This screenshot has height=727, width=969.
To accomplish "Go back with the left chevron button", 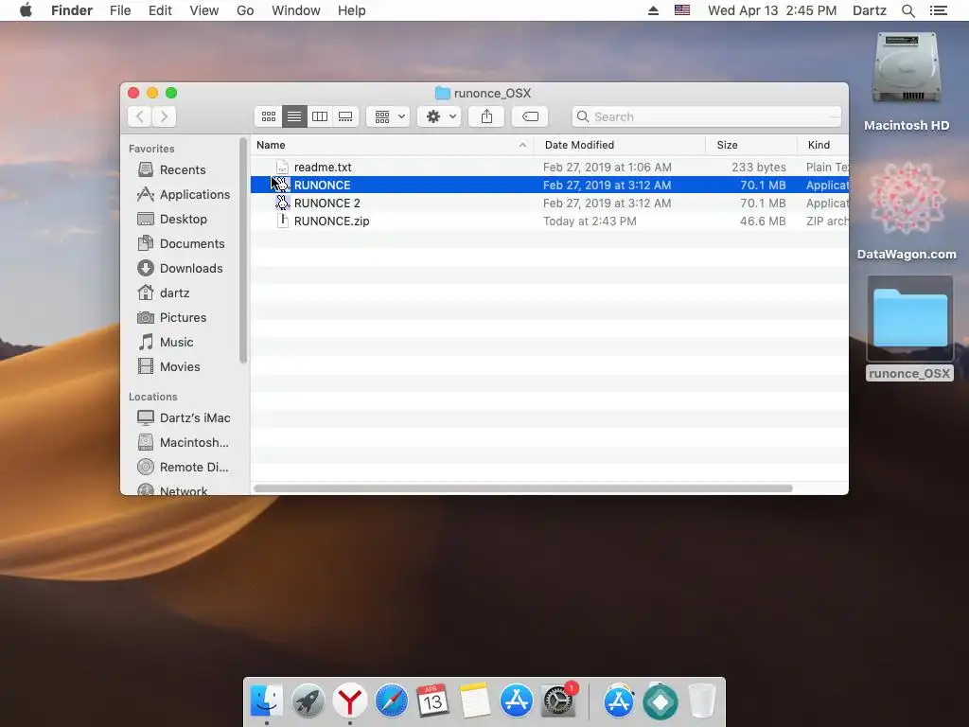I will pyautogui.click(x=140, y=116).
